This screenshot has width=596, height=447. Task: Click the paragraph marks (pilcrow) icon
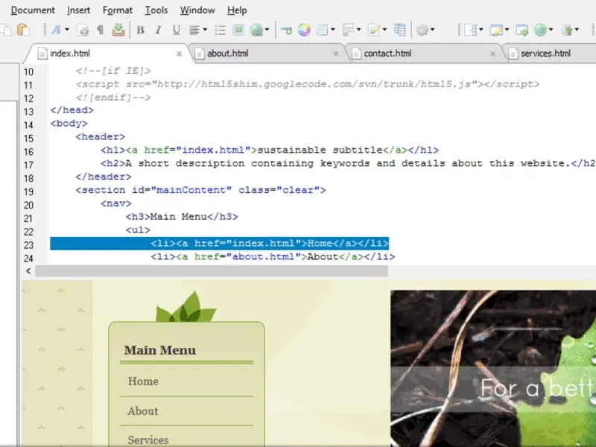coord(101,31)
